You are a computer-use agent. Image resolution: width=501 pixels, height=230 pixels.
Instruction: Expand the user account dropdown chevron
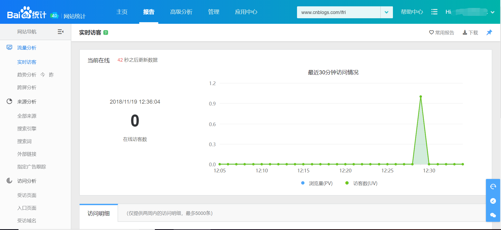tap(493, 12)
